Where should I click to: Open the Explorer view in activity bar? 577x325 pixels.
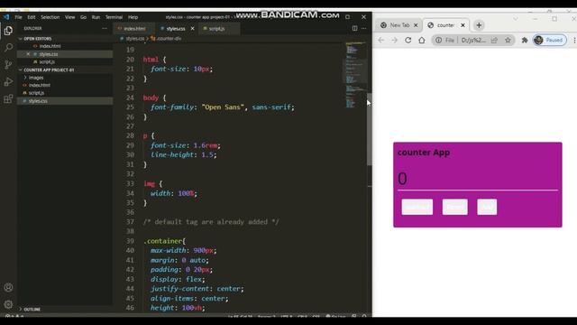pyautogui.click(x=8, y=31)
